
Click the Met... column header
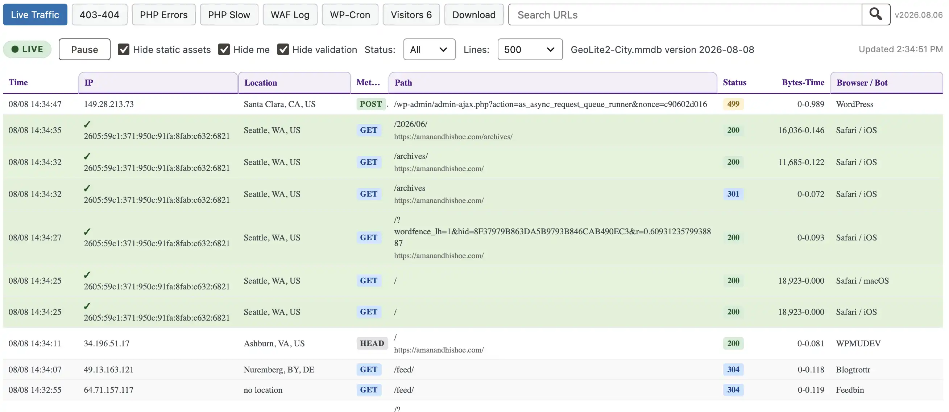[x=368, y=82]
